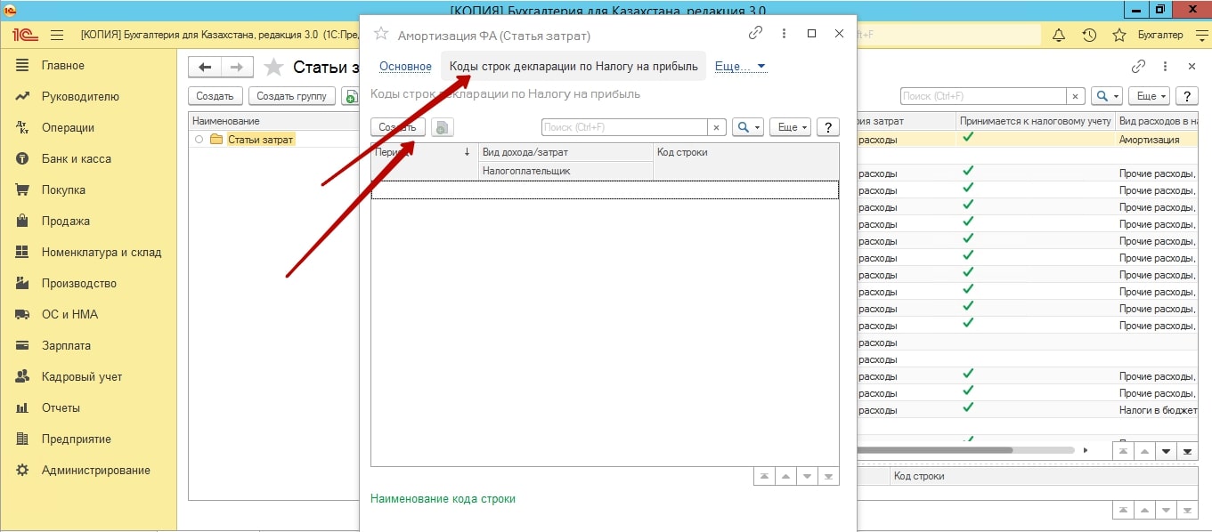Screen dimensions: 1212x532
Task: Sort by the Код строки column header
Action: pos(682,152)
